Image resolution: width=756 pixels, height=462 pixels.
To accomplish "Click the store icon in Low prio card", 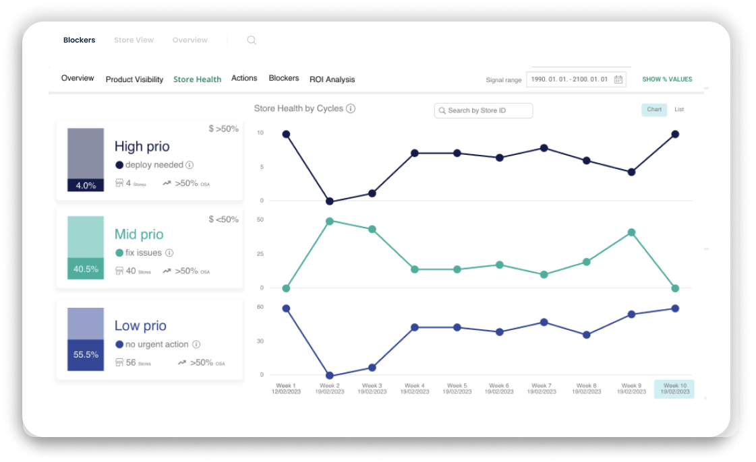I will pos(119,362).
